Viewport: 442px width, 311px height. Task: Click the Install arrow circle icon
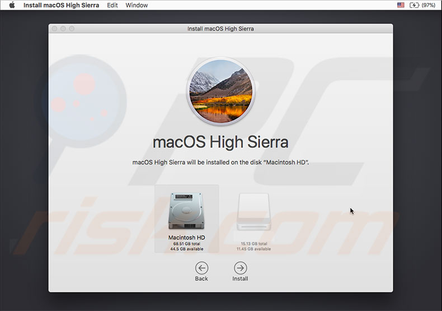click(240, 268)
